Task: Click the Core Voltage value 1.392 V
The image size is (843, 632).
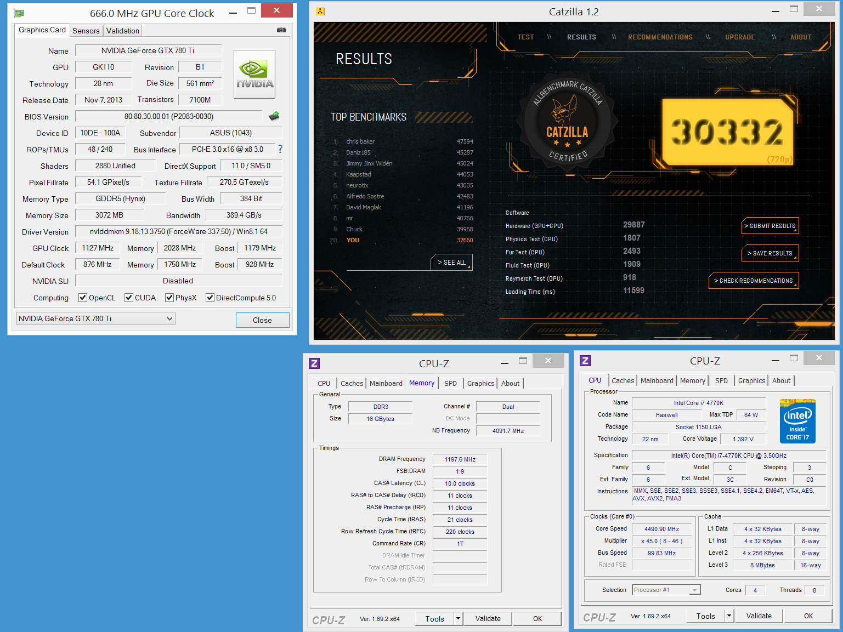Action: (x=743, y=439)
